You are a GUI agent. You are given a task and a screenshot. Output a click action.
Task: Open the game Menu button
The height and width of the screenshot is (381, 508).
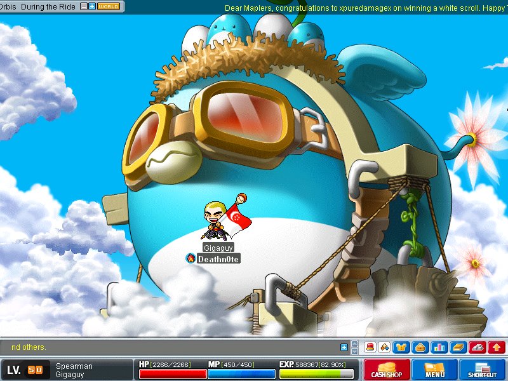tap(434, 370)
